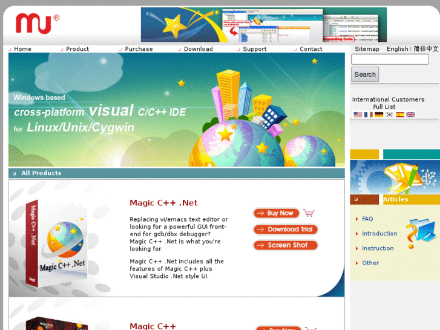Select the South Korean flag icon
The width and height of the screenshot is (440, 330).
pyautogui.click(x=390, y=114)
